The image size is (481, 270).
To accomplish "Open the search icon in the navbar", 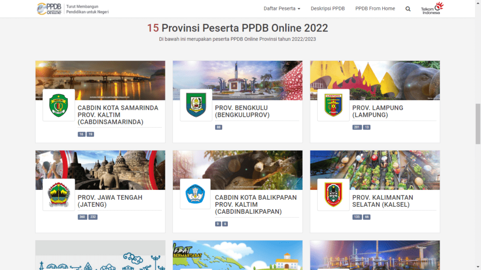I will coord(408,8).
